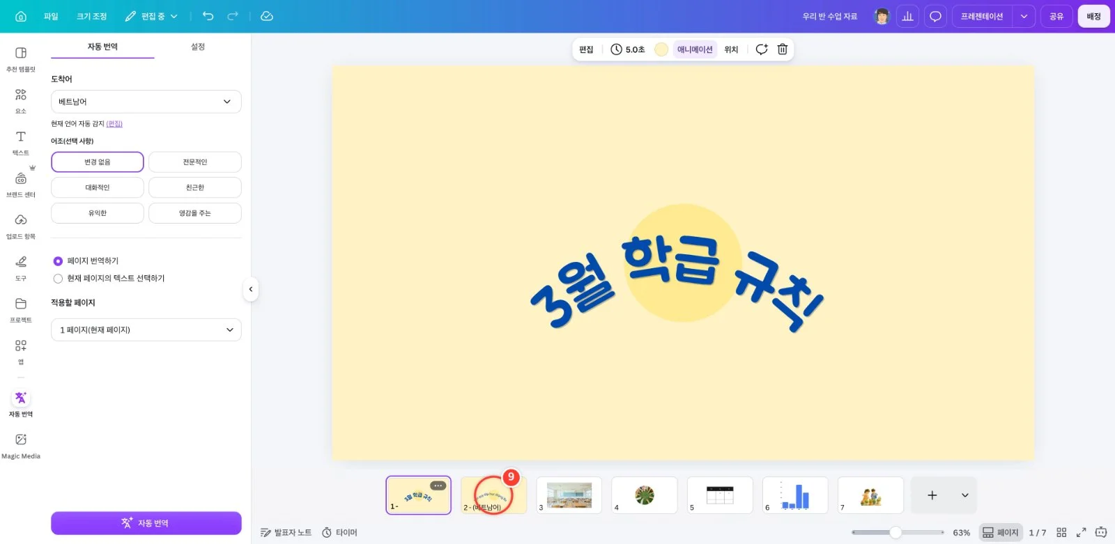Viewport: 1115px width, 544px height.
Task: Go to Canva home icon
Action: tap(21, 16)
